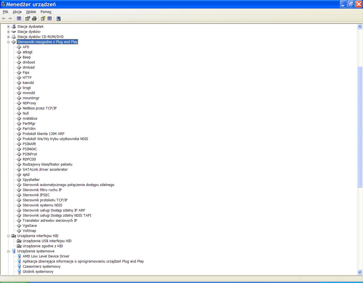The image size is (363, 283).
Task: Open the Akcja menu
Action: click(17, 12)
